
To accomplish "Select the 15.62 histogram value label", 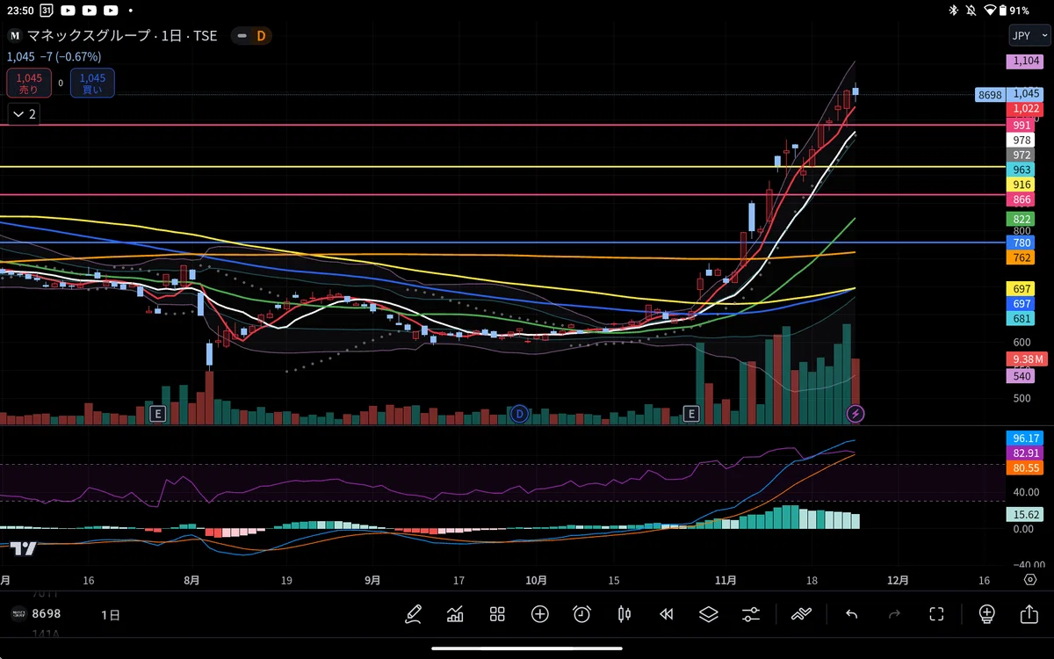I will pos(1026,515).
